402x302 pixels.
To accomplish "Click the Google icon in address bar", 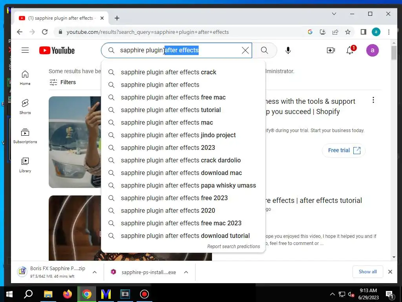I will (x=310, y=32).
